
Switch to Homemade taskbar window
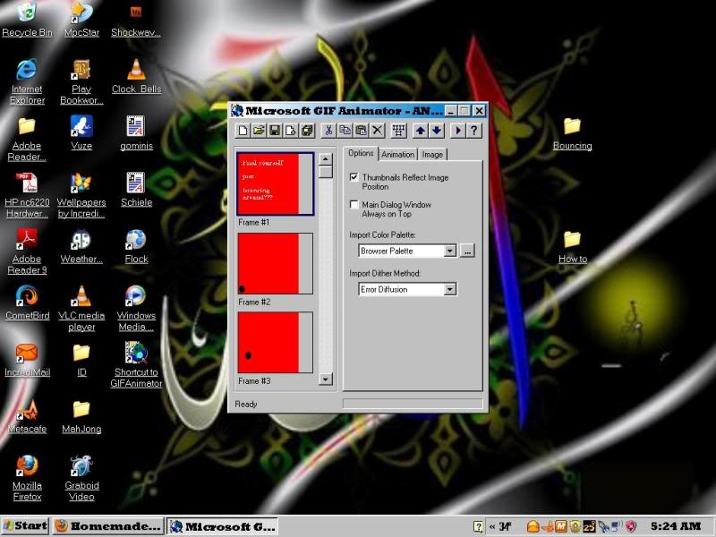pyautogui.click(x=108, y=526)
